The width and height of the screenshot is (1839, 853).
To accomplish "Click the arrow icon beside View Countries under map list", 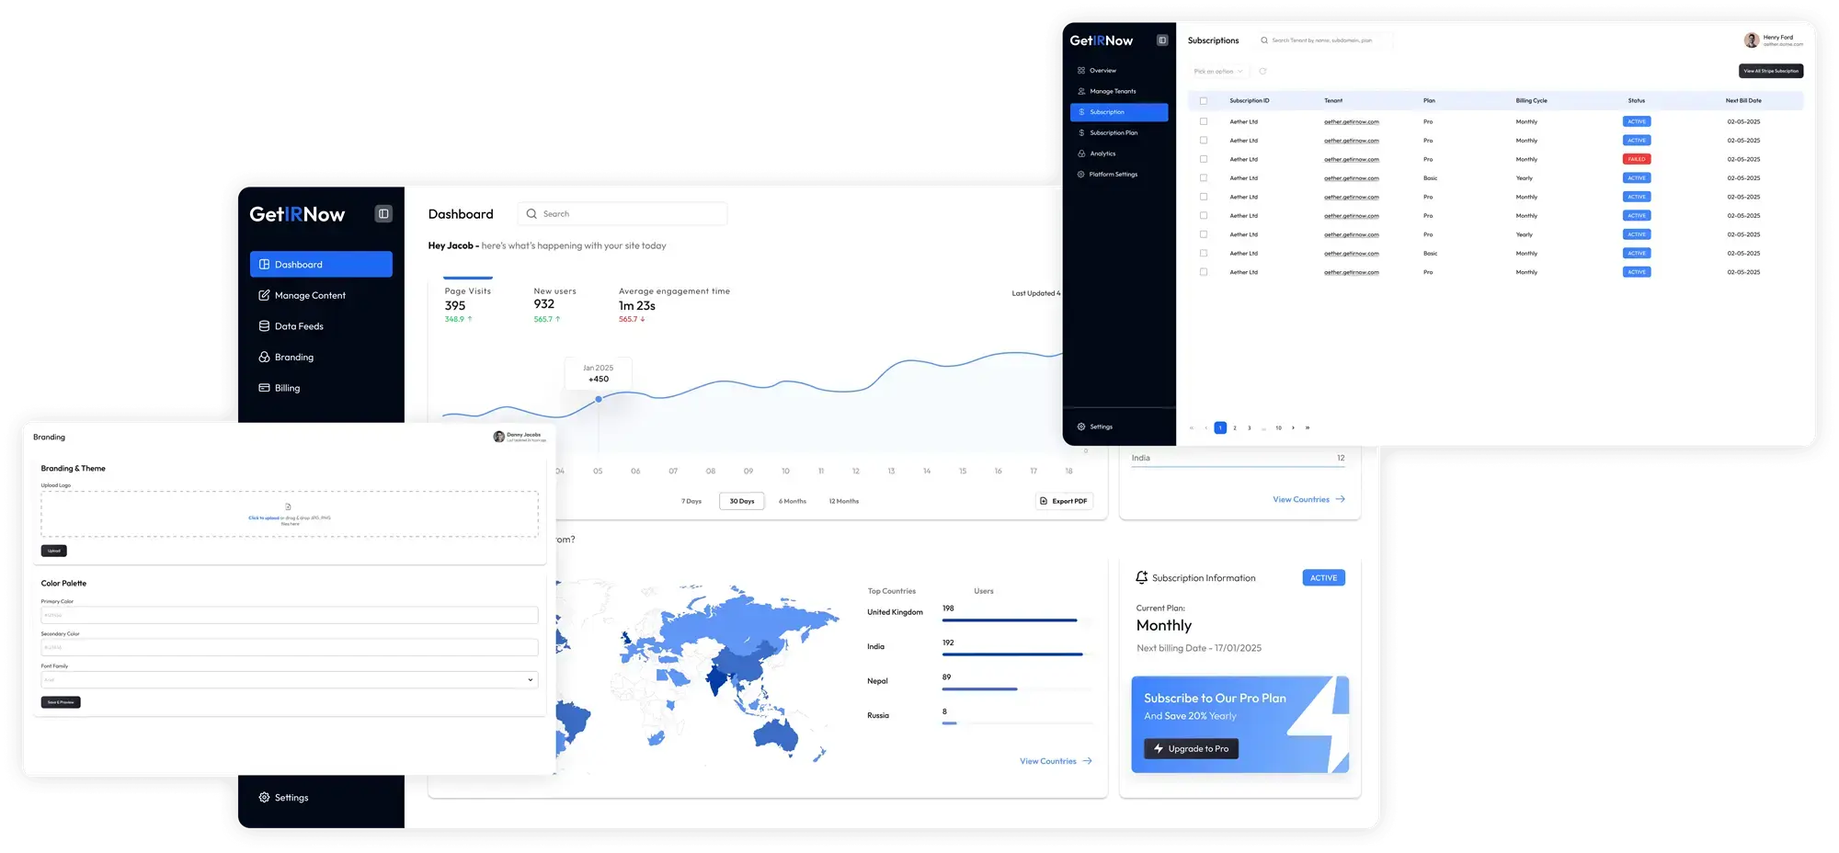I will coord(1088,761).
